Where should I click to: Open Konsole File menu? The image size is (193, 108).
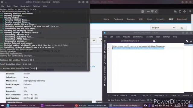tap(3, 6)
